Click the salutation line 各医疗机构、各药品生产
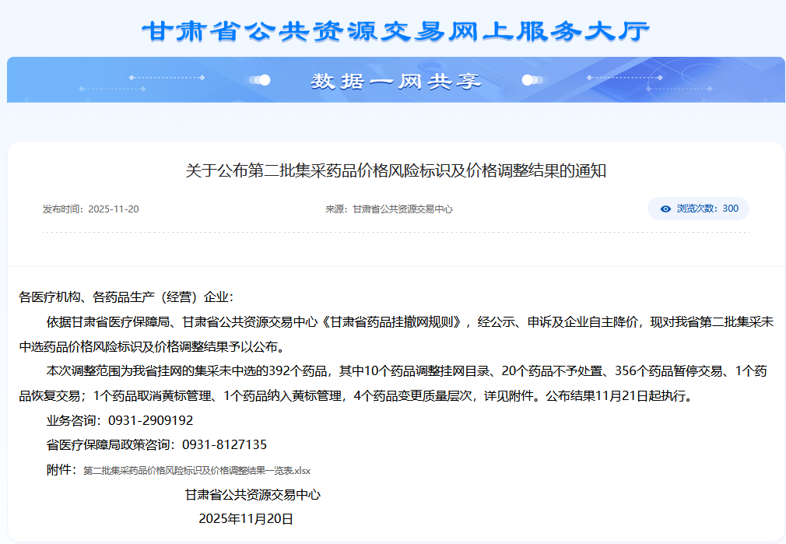786x544 pixels. (126, 297)
